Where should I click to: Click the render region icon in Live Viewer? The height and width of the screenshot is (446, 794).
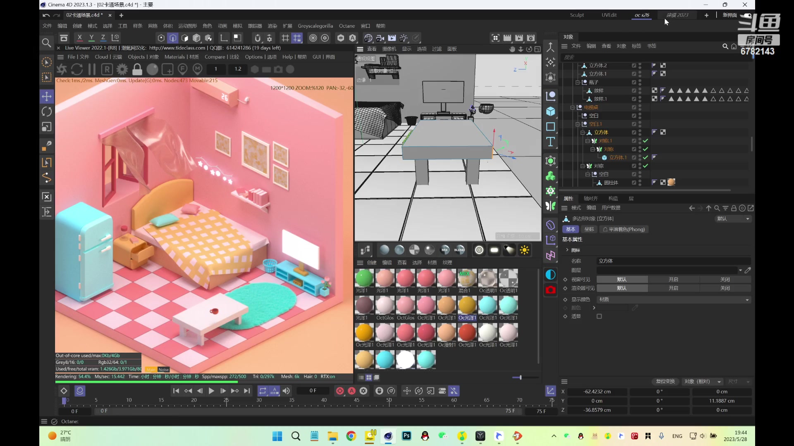pos(167,69)
